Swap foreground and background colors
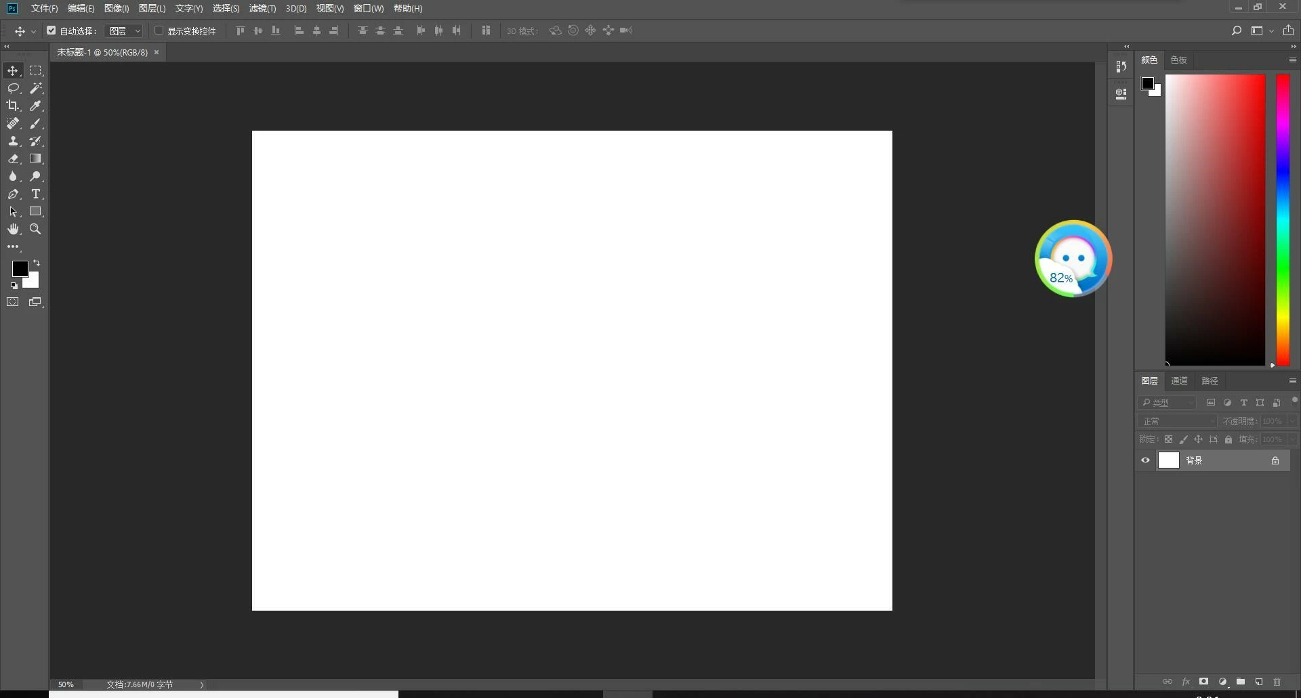This screenshot has height=698, width=1301. [x=37, y=263]
